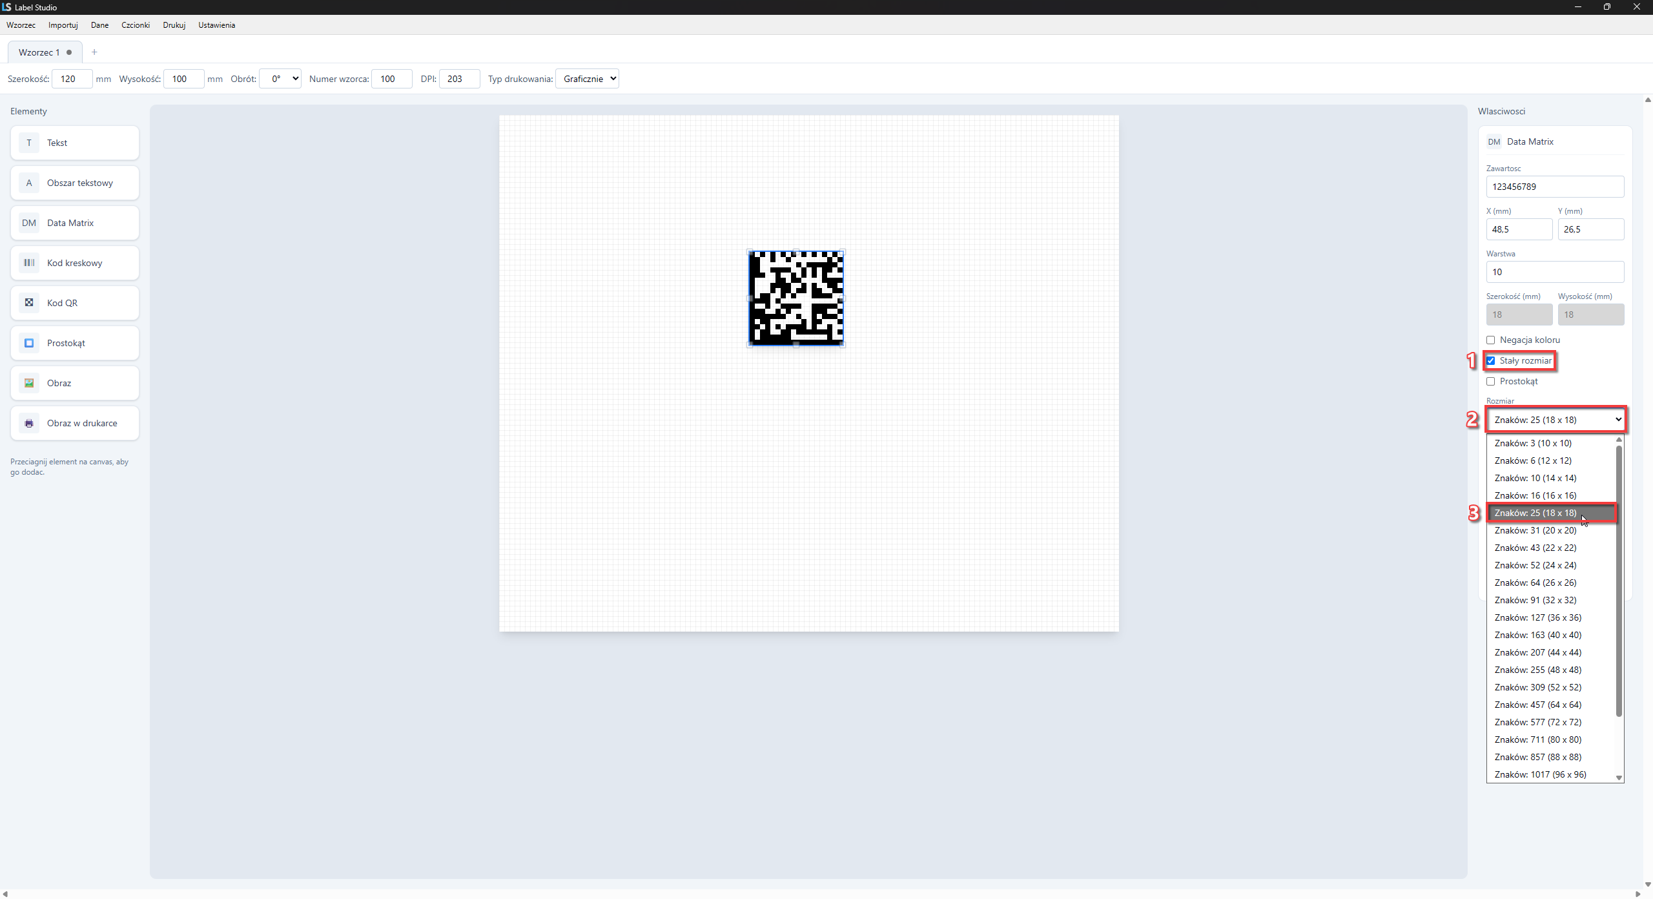Enable the Negacja koloru checkbox
Screen dimensions: 1653x899
point(1491,340)
